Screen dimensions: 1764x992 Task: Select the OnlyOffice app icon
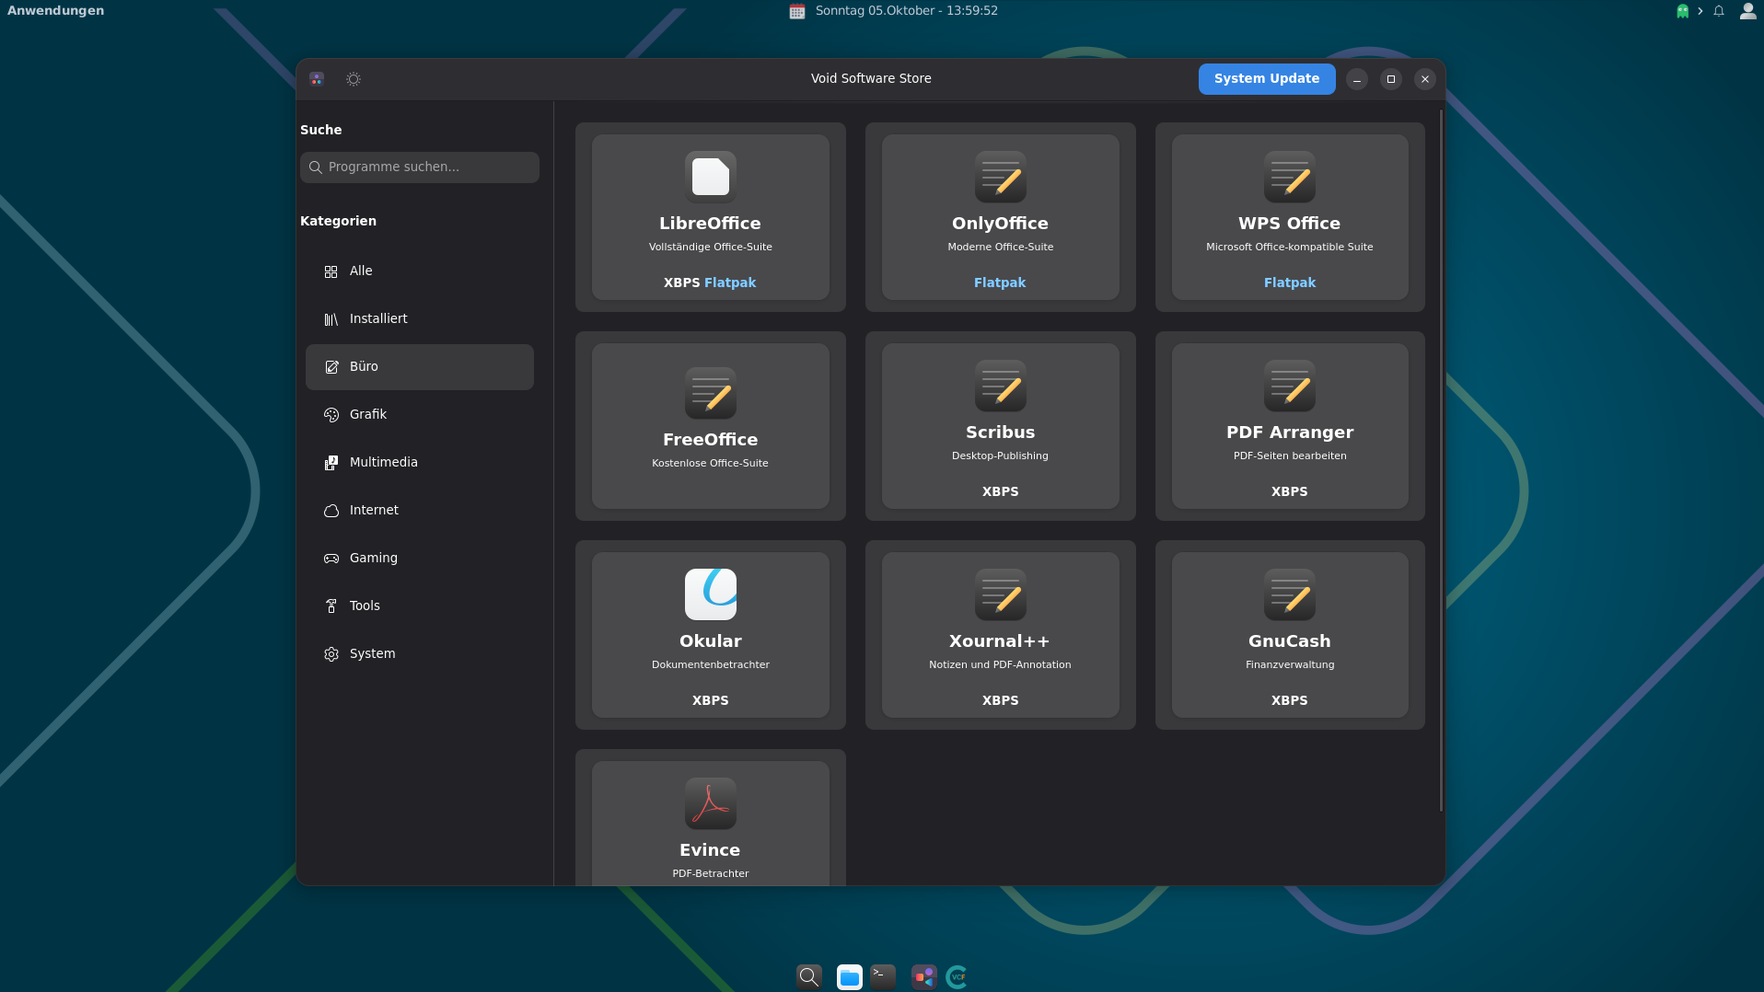[1000, 177]
